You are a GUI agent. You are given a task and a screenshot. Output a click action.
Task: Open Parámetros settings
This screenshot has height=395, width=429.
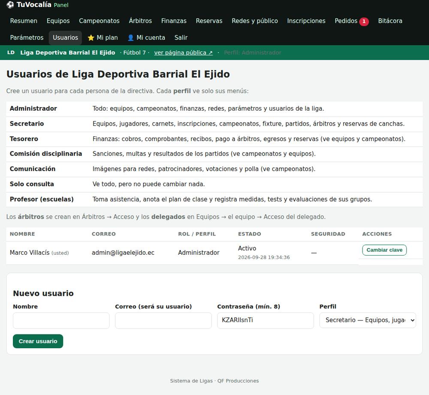(27, 38)
